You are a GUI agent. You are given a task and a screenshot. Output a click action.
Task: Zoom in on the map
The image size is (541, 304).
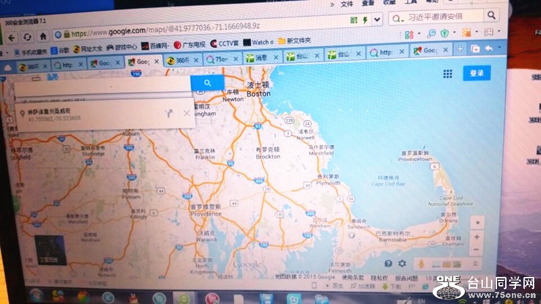point(477,237)
